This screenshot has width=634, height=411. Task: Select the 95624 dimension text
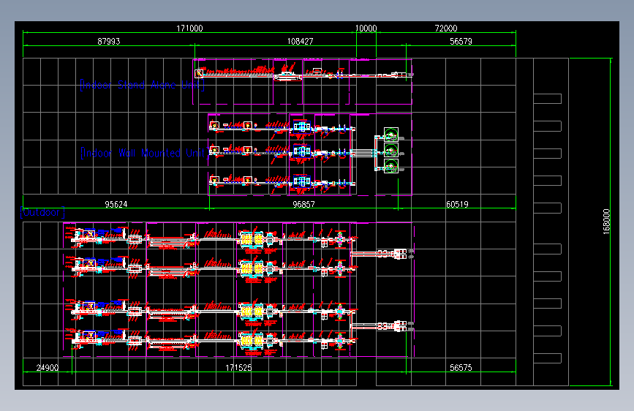[x=116, y=204]
